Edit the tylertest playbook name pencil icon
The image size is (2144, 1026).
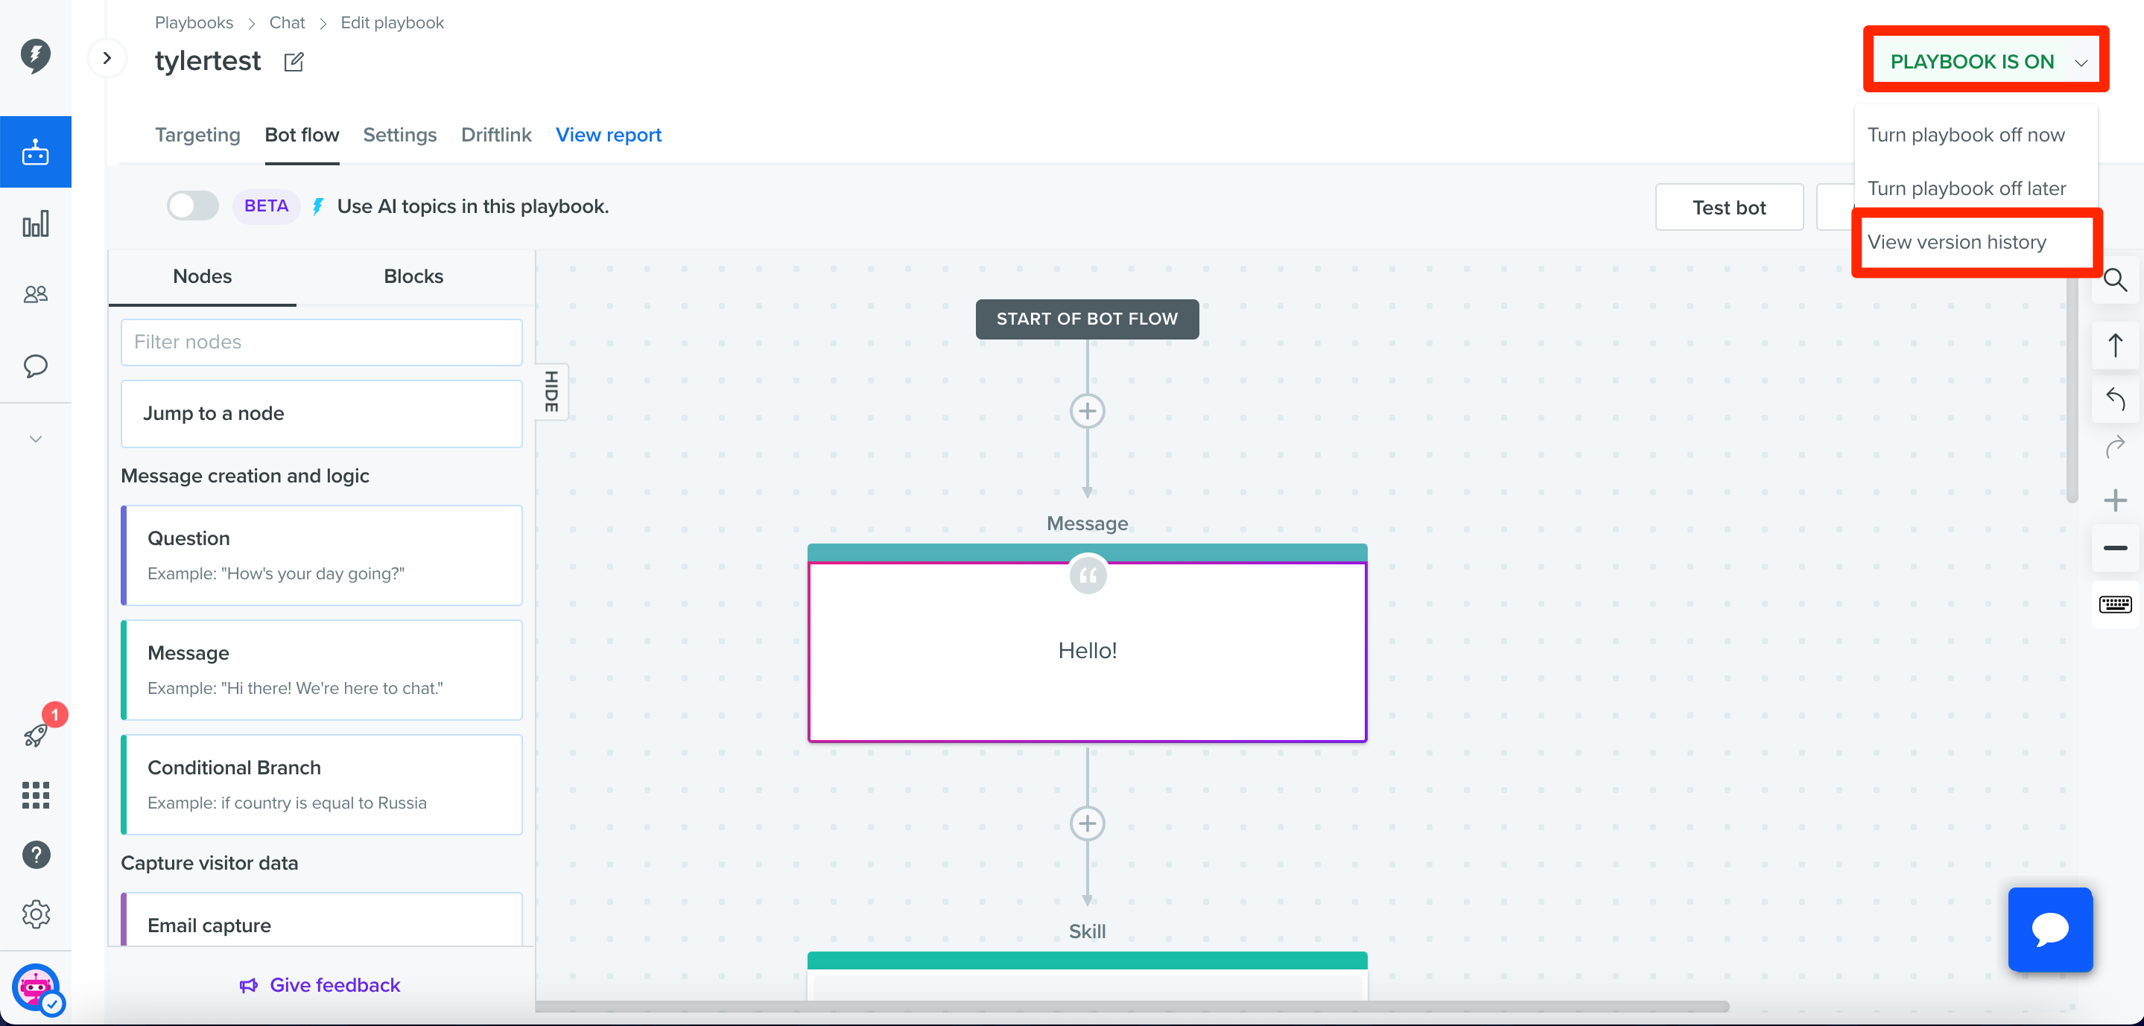coord(294,62)
